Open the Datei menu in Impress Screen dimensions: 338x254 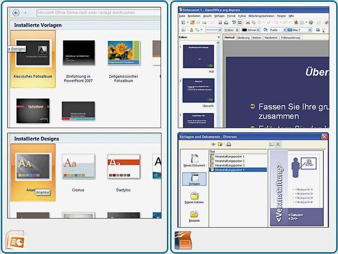coord(182,16)
